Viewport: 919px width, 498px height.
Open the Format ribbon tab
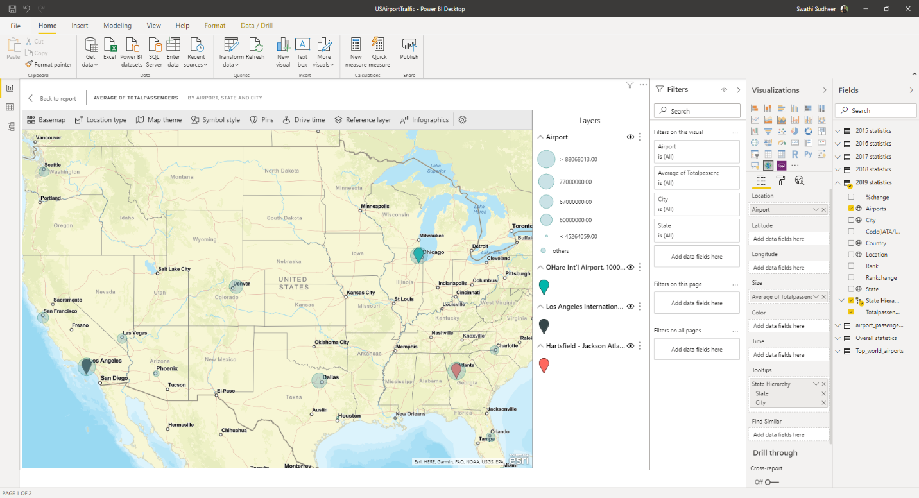tap(215, 26)
